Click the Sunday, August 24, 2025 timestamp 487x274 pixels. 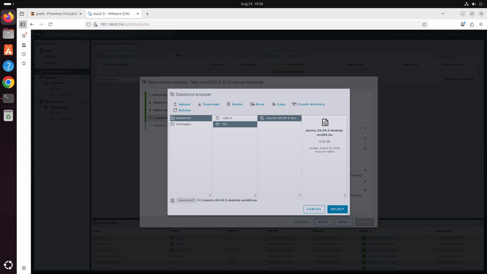point(325,150)
